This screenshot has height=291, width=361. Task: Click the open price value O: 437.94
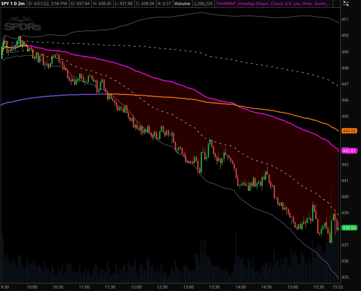(x=80, y=4)
